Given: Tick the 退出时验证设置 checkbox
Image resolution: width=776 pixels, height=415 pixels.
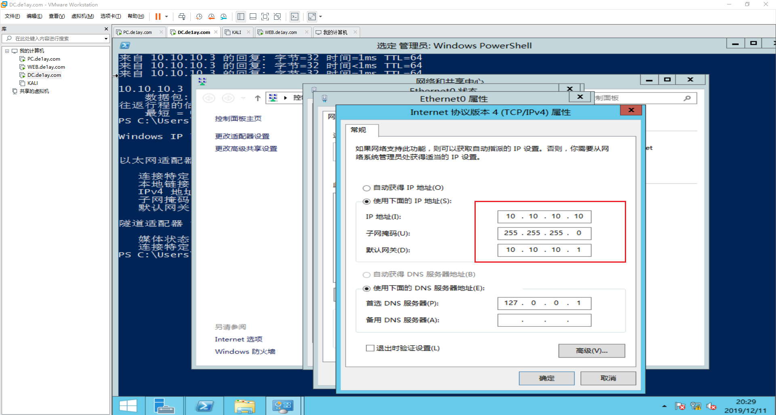Looking at the screenshot, I should (370, 348).
